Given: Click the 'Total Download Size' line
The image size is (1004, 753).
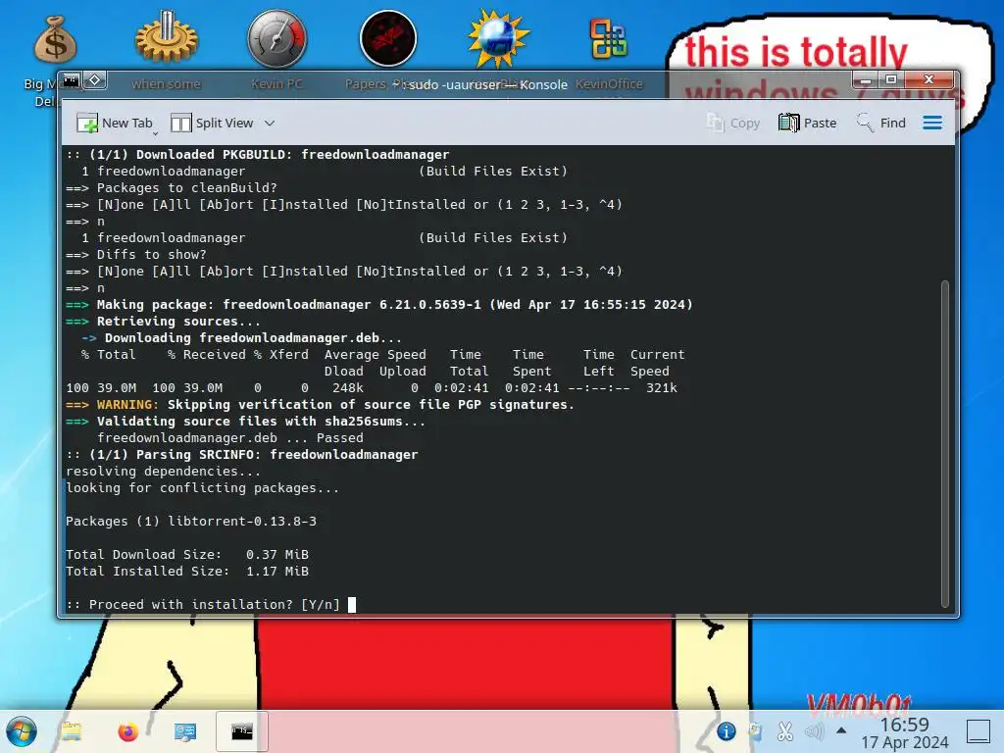Looking at the screenshot, I should point(187,555).
